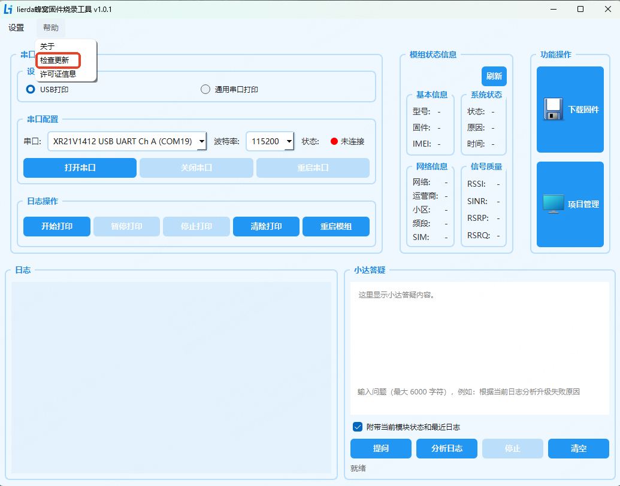Toggle the 附带当前模块状态和最近日志 checkbox
This screenshot has width=620, height=486.
point(358,427)
